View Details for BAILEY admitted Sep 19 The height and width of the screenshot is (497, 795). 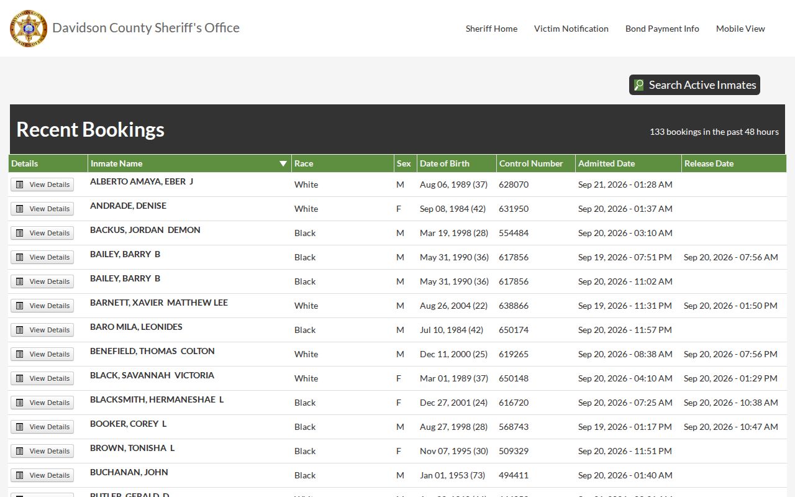[x=42, y=257]
